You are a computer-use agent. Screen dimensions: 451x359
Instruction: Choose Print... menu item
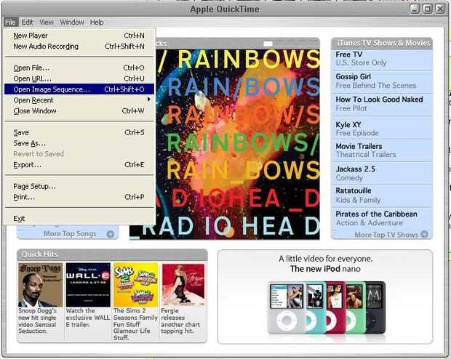[79, 197]
